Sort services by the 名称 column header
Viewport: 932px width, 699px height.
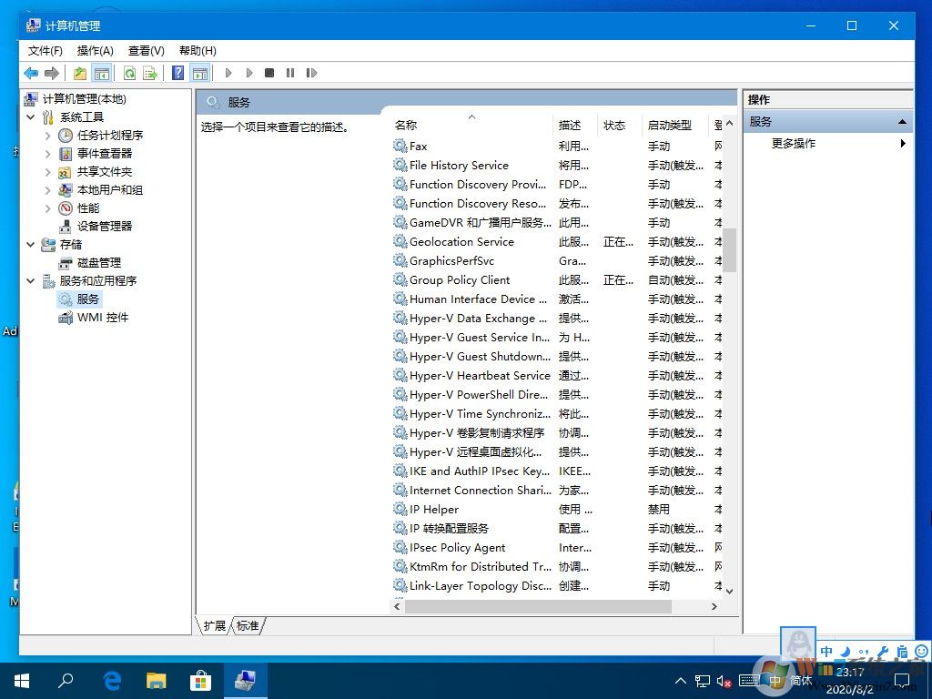pos(406,126)
